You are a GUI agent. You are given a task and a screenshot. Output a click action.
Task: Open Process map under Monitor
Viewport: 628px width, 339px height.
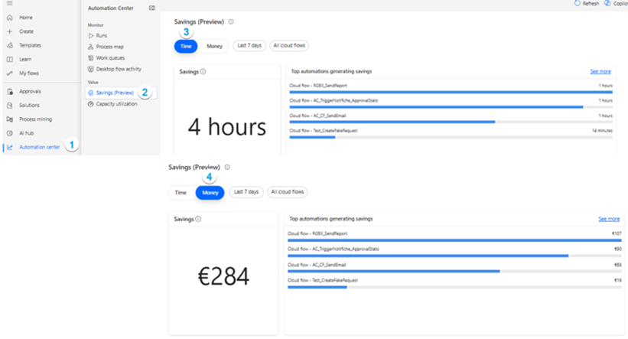(109, 47)
